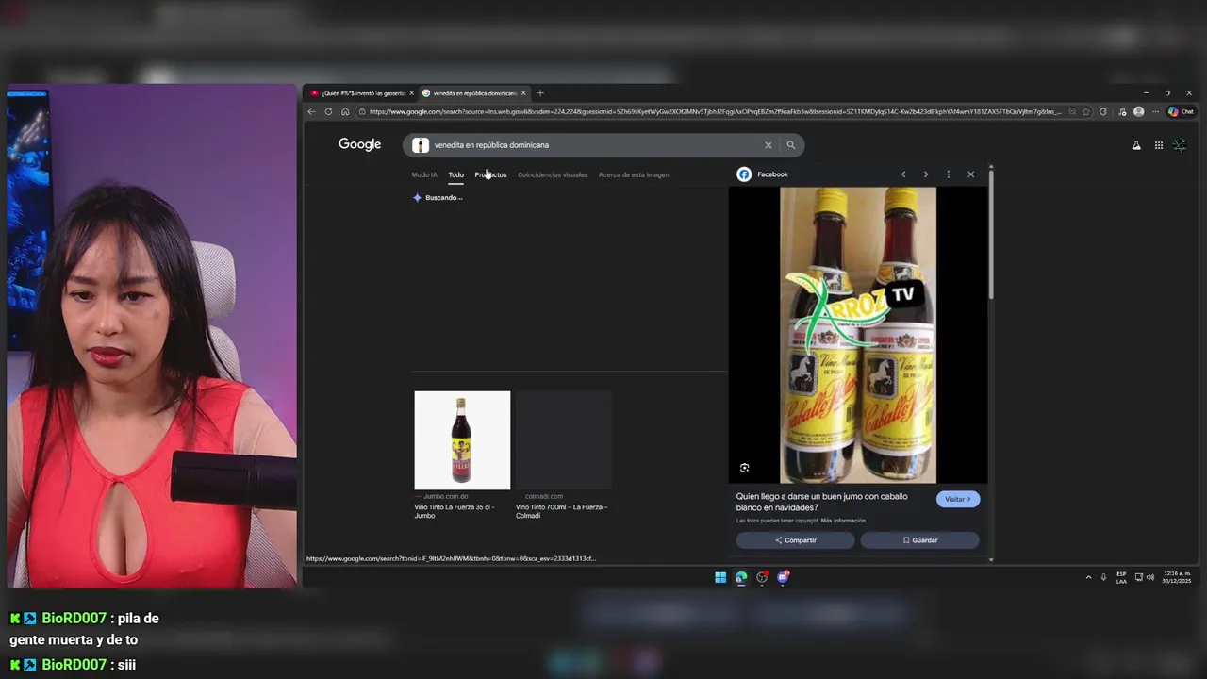Screen dimensions: 1207x679
Task: Open OBS Studio from the taskbar
Action: [762, 578]
